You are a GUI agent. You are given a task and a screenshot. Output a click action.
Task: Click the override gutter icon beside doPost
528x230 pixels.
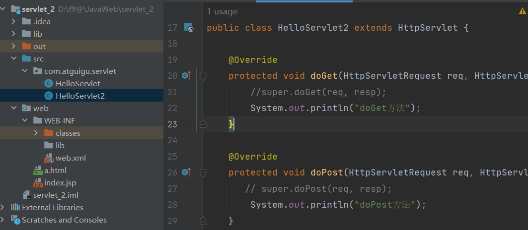point(186,172)
